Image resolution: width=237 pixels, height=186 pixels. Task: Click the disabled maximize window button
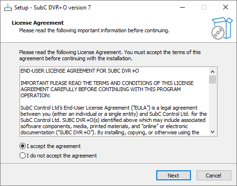[x=204, y=7]
